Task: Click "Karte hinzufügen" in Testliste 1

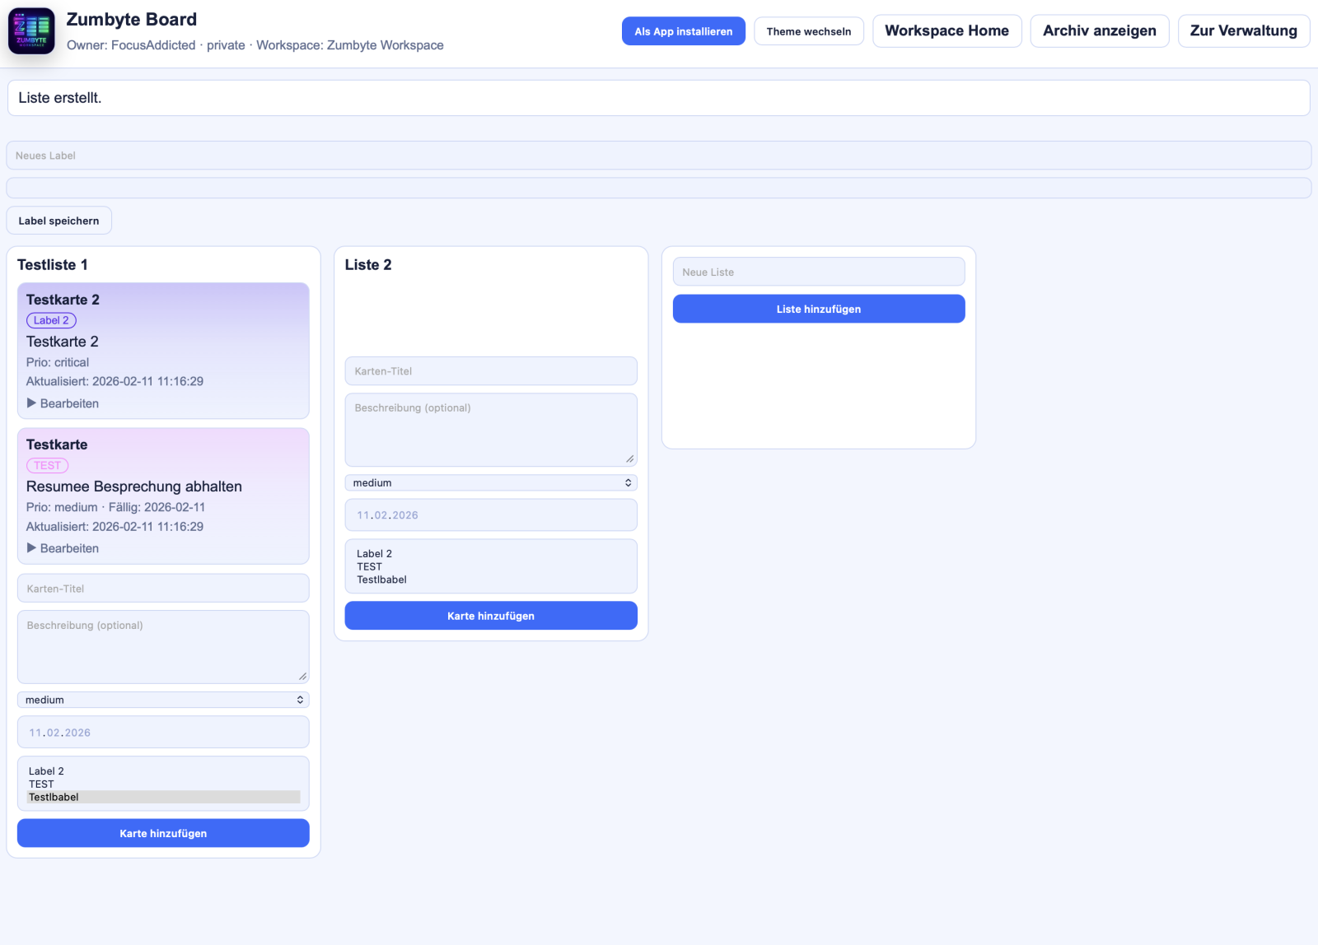Action: point(162,833)
